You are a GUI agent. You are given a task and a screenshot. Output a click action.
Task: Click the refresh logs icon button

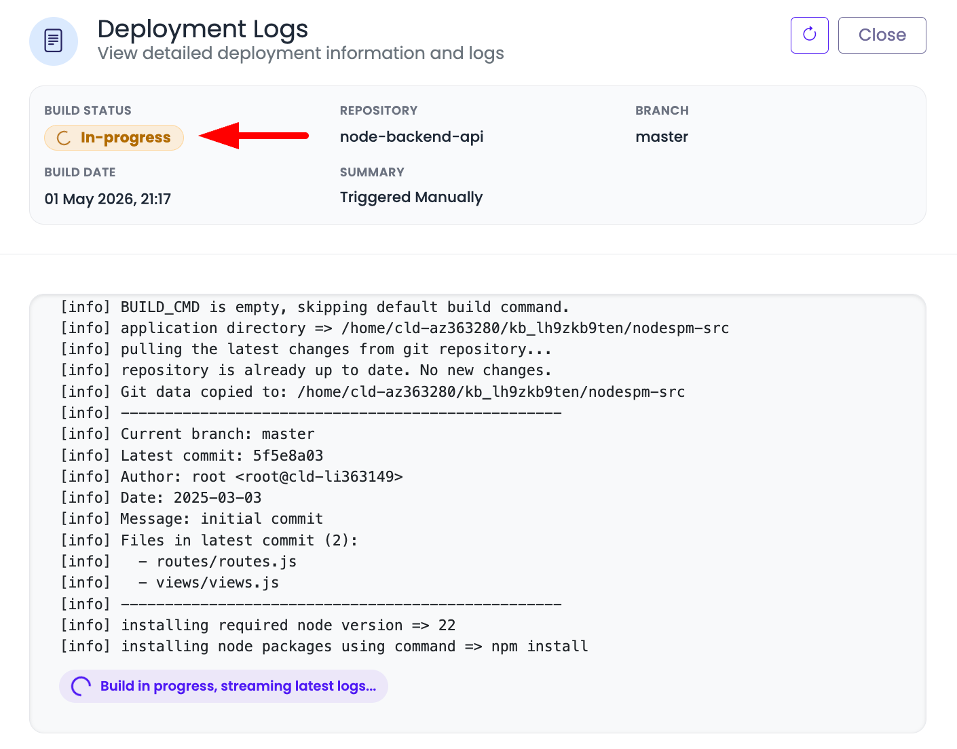pyautogui.click(x=809, y=35)
